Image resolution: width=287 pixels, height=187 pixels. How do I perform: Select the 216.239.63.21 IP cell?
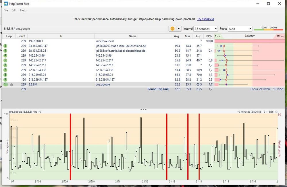tap(37, 75)
